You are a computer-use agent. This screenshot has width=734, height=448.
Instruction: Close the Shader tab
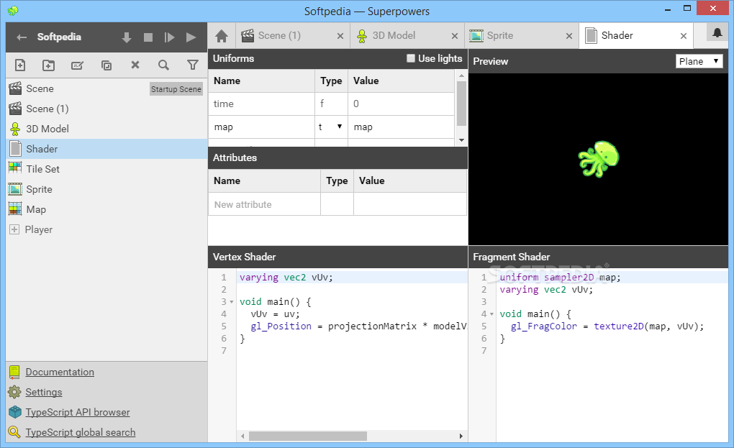pyautogui.click(x=684, y=36)
